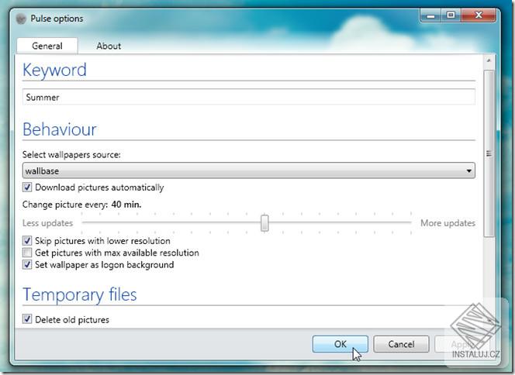Viewport: 515px width, 375px height.
Task: Click the Behaviour heading
Action: coord(60,129)
